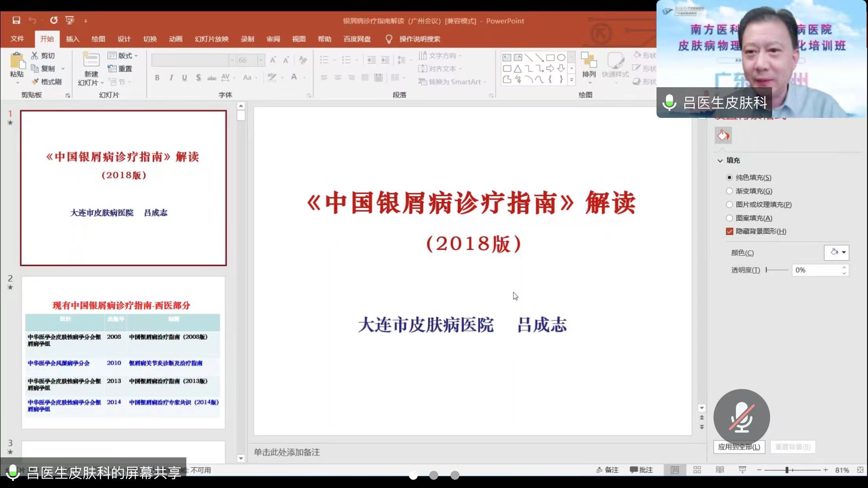Click the Fill paint bucket icon in pane

point(723,136)
